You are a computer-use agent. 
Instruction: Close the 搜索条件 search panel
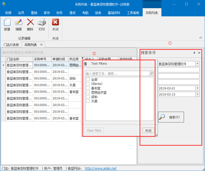pyautogui.click(x=199, y=53)
